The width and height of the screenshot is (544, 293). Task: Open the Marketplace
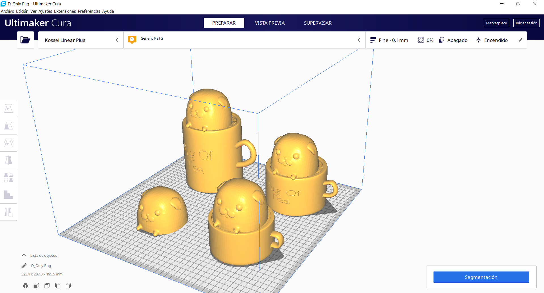(x=496, y=23)
